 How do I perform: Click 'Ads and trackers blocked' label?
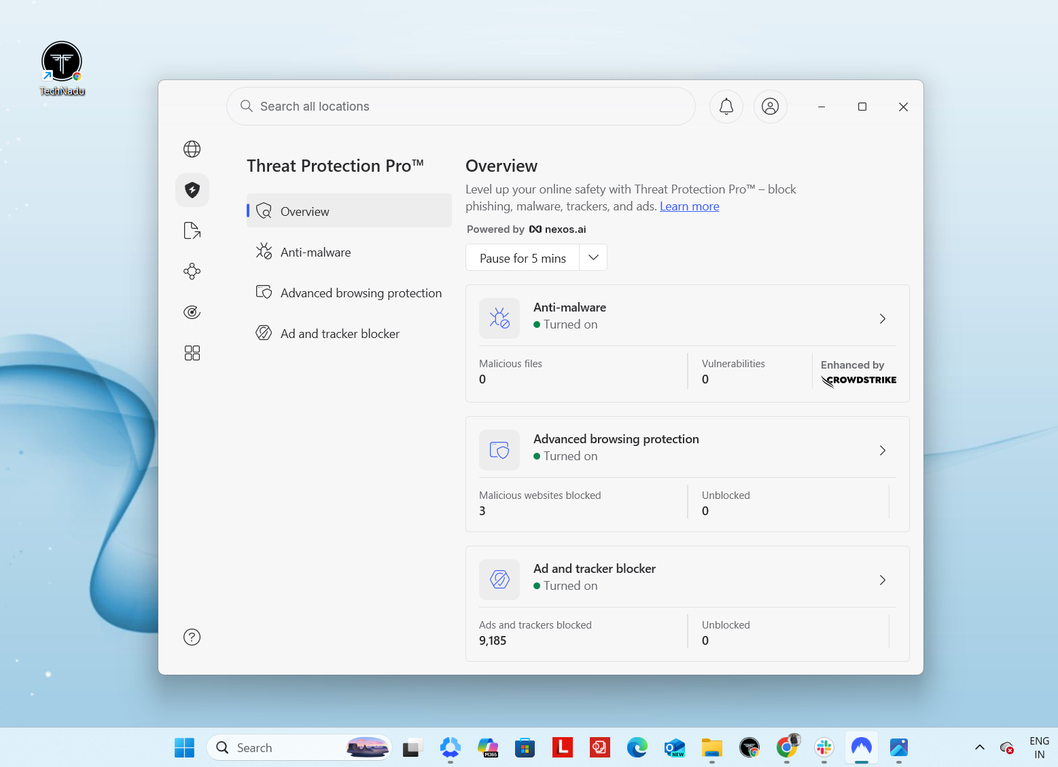pos(535,625)
